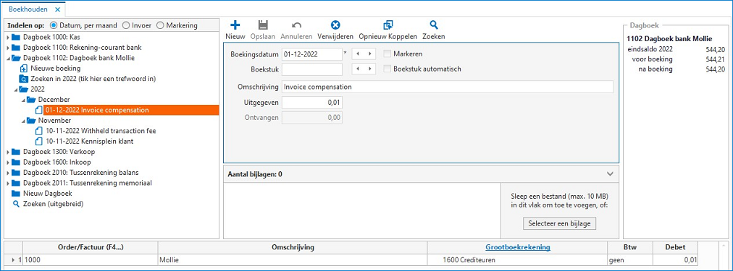This screenshot has height=271, width=733.
Task: Tick the Markeren checkbox
Action: tap(387, 54)
